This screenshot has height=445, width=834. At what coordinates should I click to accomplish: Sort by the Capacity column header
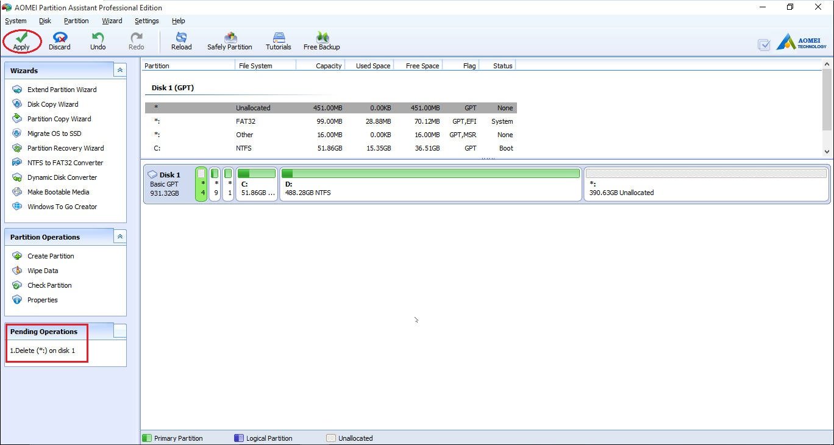tap(321, 66)
